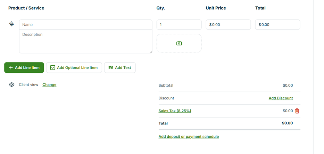324x154 pixels.
Task: Click the bold Total amount in summary
Action: (287, 123)
